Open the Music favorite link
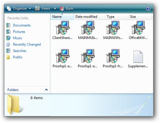The height and width of the screenshot is (123, 160). pyautogui.click(x=18, y=38)
